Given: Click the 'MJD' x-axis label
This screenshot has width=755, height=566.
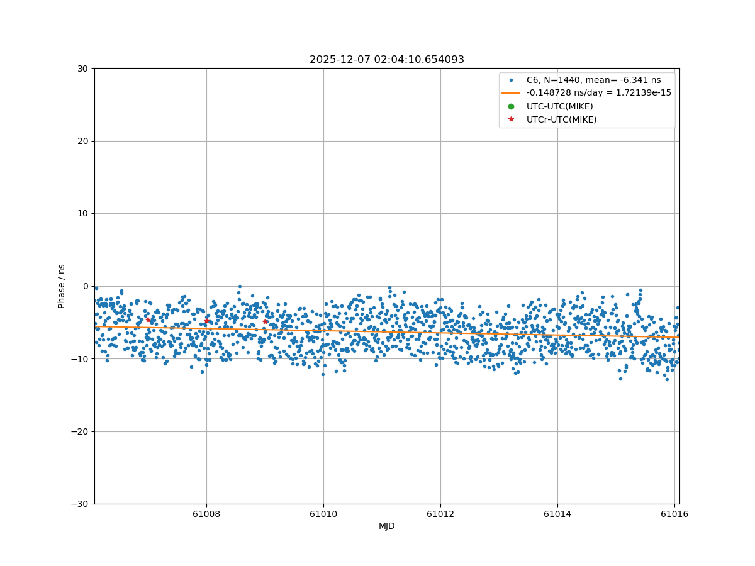Looking at the screenshot, I should 386,526.
